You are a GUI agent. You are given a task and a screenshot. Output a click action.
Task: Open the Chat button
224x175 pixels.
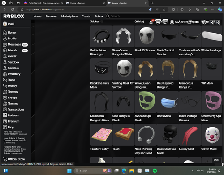(216, 160)
